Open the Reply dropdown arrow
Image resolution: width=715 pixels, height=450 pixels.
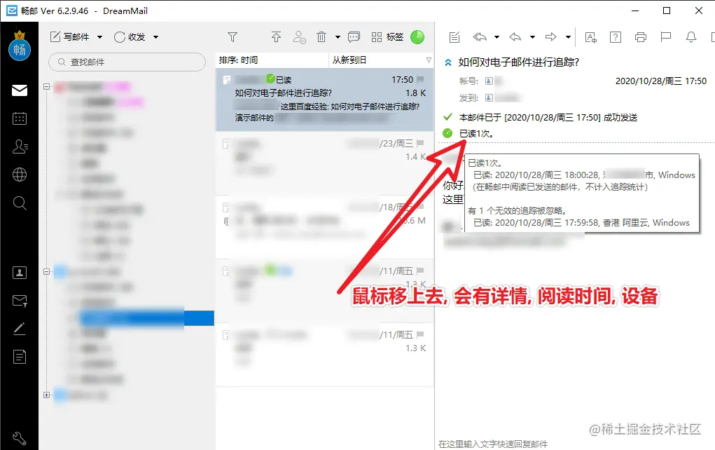pos(532,37)
